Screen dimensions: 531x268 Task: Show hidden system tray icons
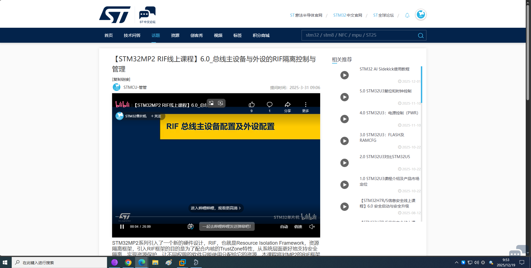[457, 262]
